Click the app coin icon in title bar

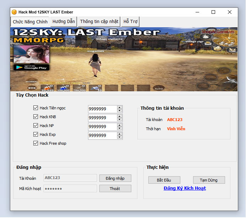[14, 12]
